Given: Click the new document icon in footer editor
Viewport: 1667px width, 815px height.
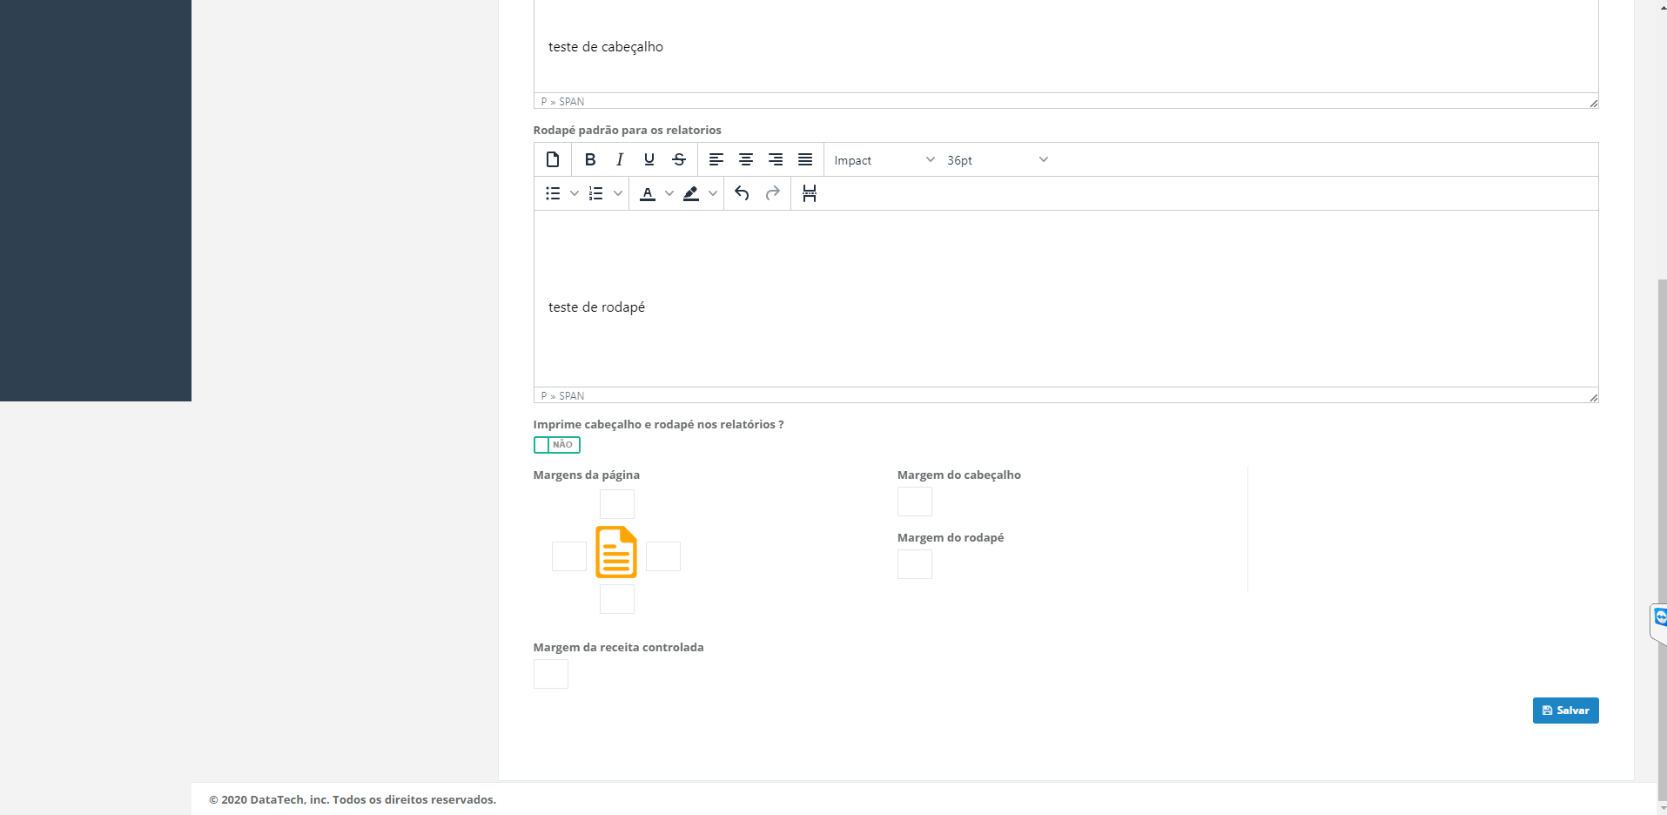Looking at the screenshot, I should click(553, 159).
